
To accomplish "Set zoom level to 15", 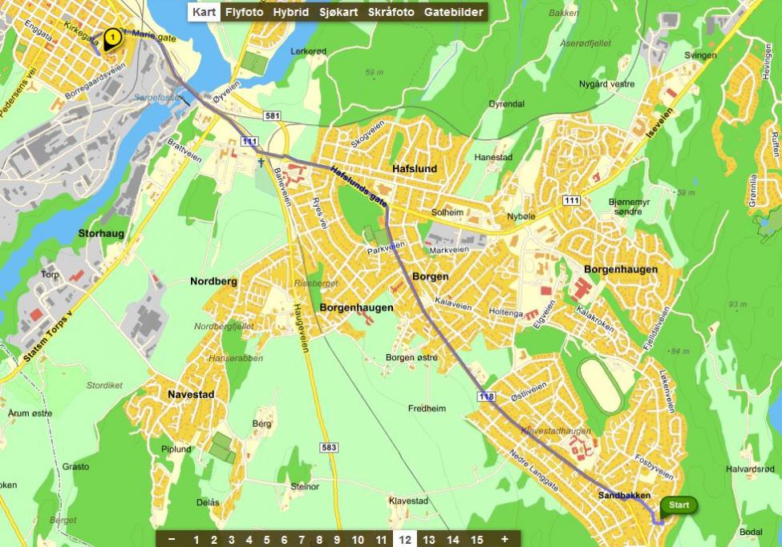I will [476, 540].
